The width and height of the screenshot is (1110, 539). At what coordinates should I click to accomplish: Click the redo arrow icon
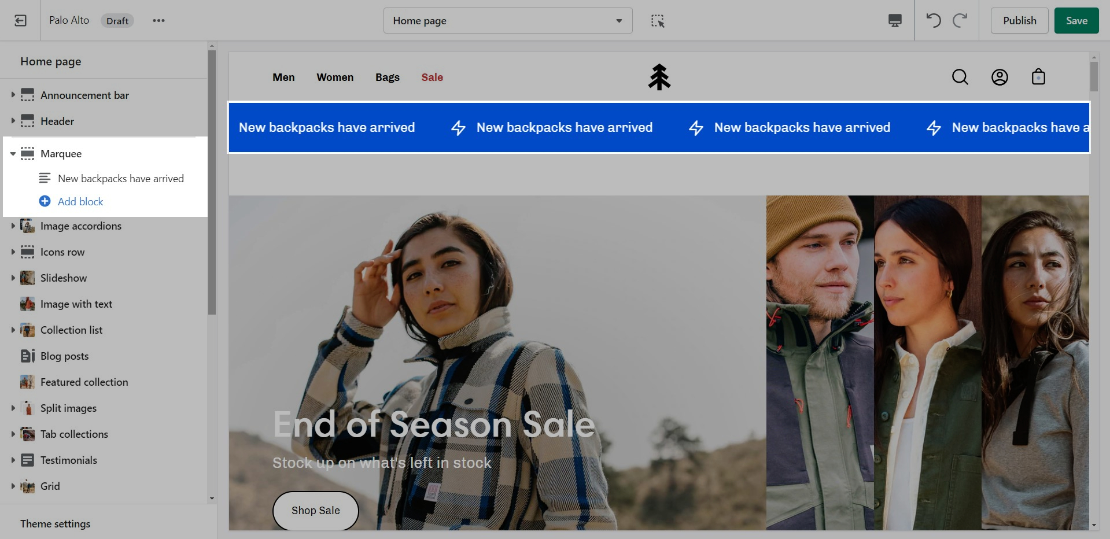(960, 21)
